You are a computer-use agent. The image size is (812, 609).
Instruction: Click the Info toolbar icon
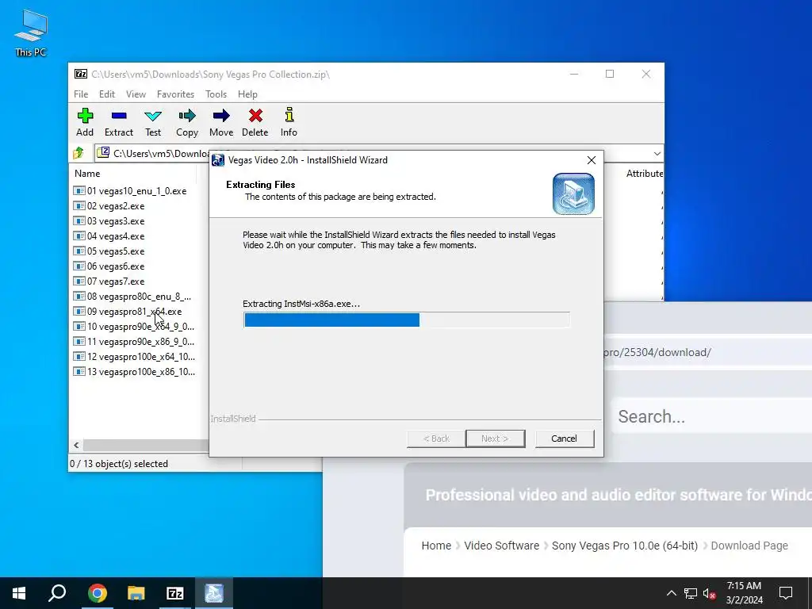tap(289, 123)
